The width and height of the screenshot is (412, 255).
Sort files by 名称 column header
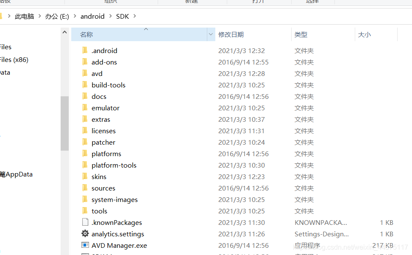pyautogui.click(x=139, y=34)
